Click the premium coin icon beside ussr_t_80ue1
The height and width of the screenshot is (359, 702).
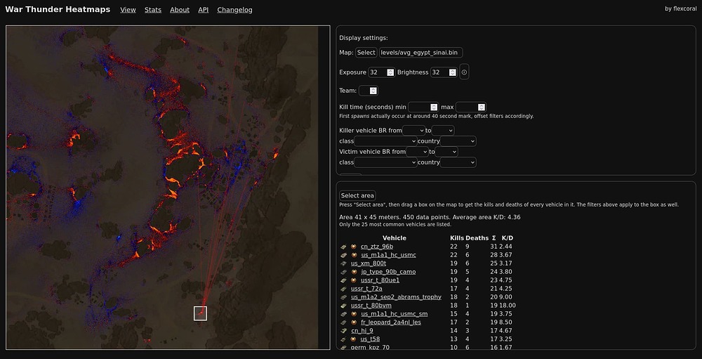[x=354, y=280]
